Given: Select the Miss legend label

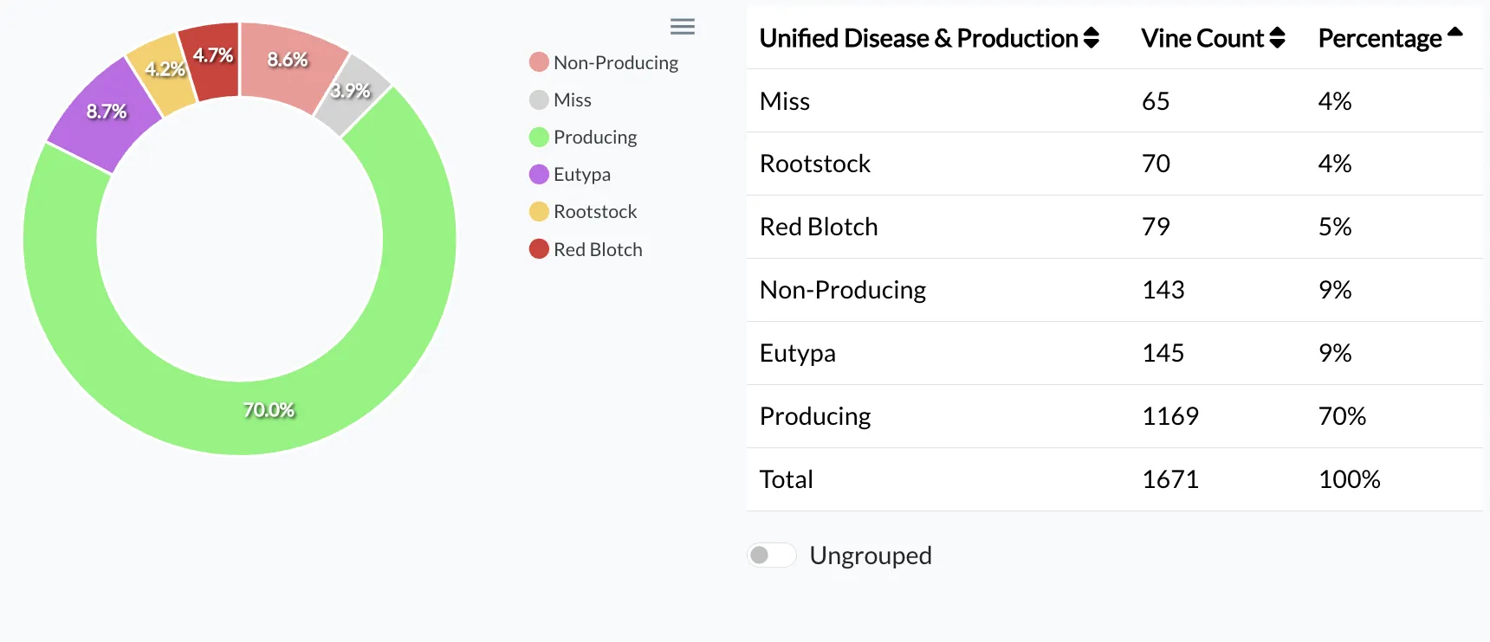Looking at the screenshot, I should point(572,99).
